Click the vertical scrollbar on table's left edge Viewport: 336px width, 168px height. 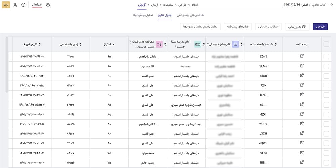pyautogui.click(x=7, y=64)
